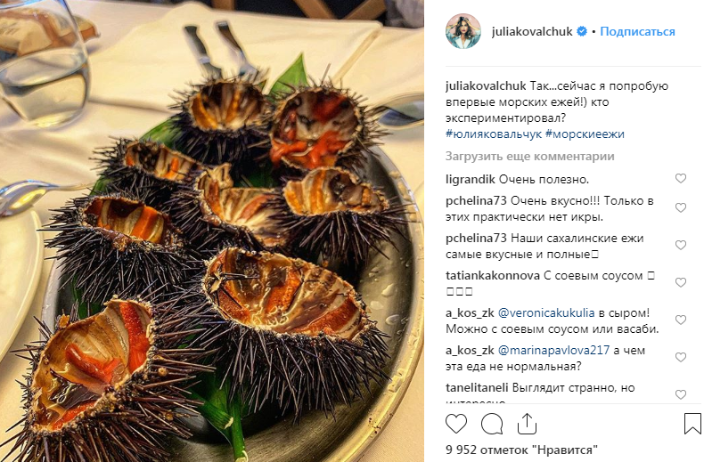This screenshot has width=704, height=462.
Task: Like the post with the large heart icon
Action: 455,424
